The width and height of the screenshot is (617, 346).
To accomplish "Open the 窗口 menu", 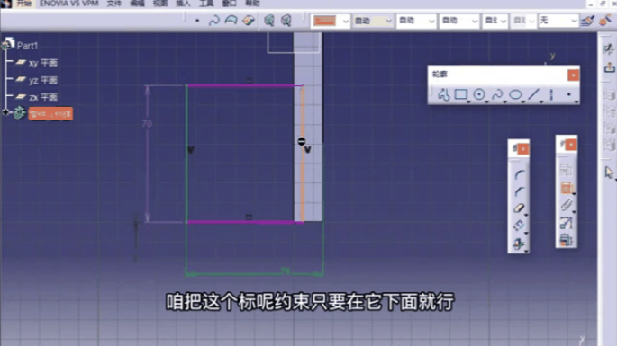I will click(229, 4).
